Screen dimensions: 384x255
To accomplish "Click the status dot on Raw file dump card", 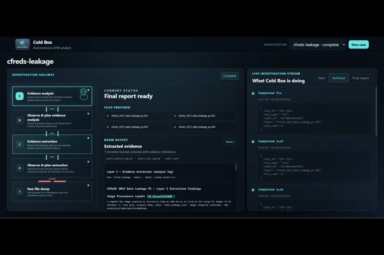I will click(x=89, y=186).
